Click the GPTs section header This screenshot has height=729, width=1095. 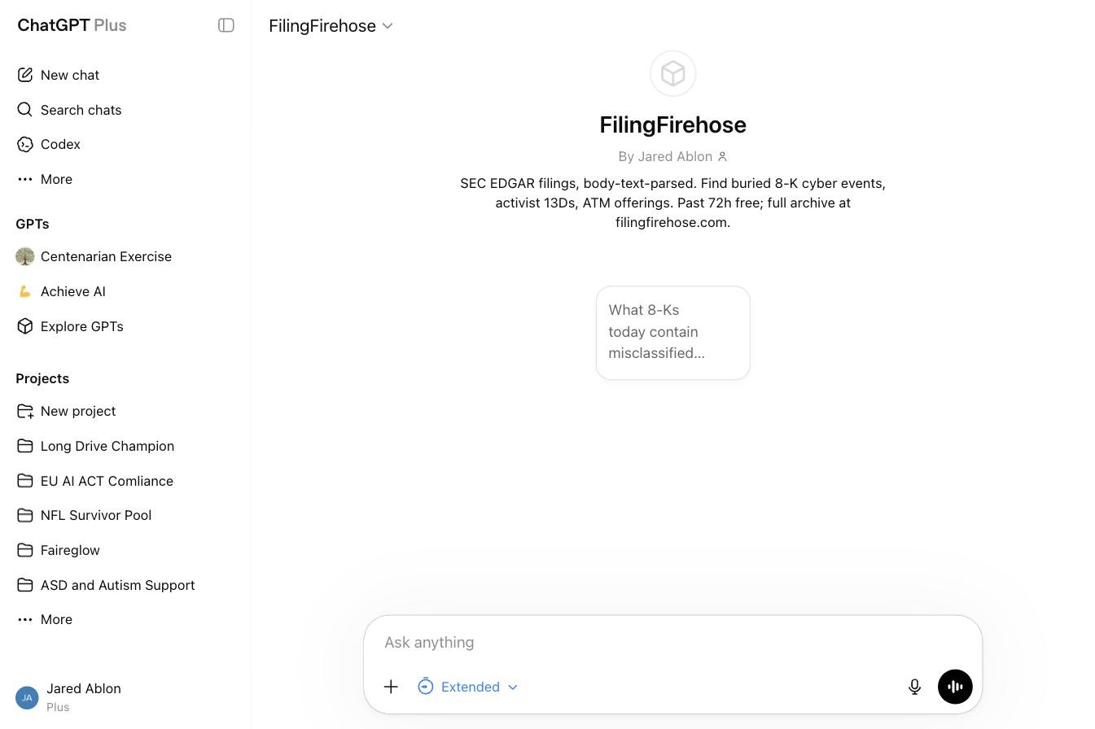pyautogui.click(x=33, y=224)
